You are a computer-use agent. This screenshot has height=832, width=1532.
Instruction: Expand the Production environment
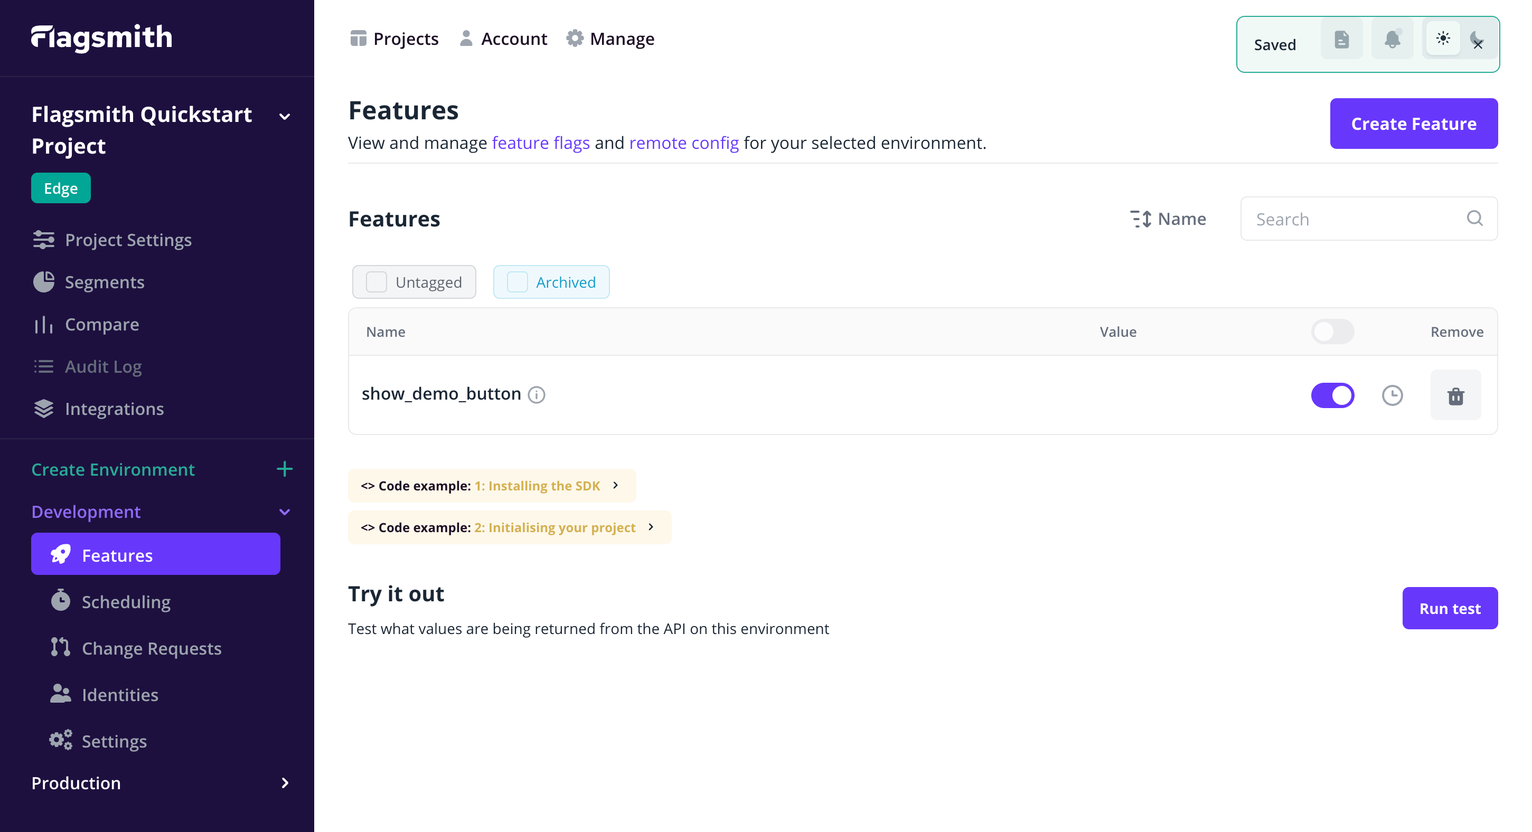pyautogui.click(x=161, y=782)
